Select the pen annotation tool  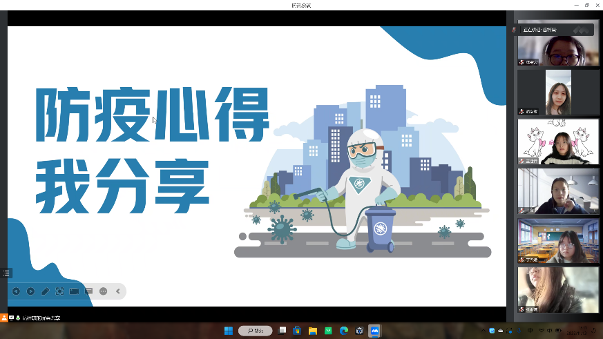[x=45, y=291]
